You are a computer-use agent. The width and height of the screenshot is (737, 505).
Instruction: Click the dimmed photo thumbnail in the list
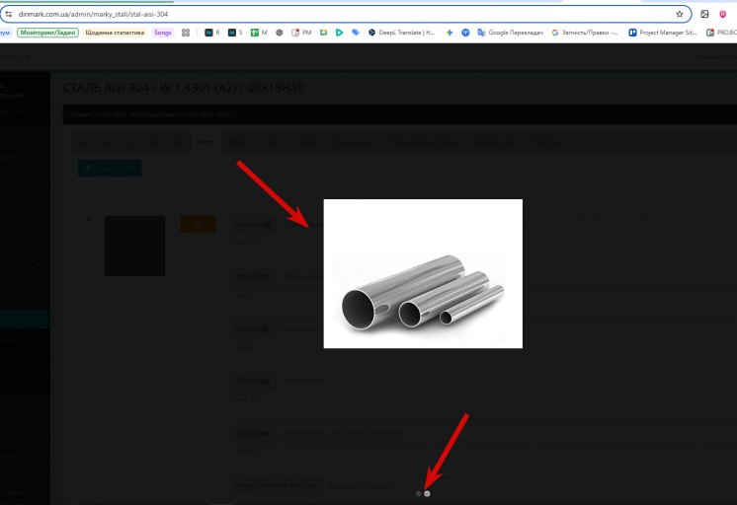135,246
